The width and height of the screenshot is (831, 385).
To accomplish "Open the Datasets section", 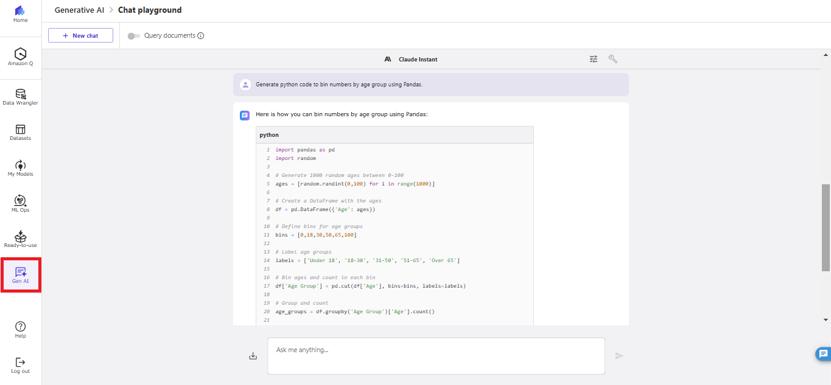I will click(x=21, y=133).
